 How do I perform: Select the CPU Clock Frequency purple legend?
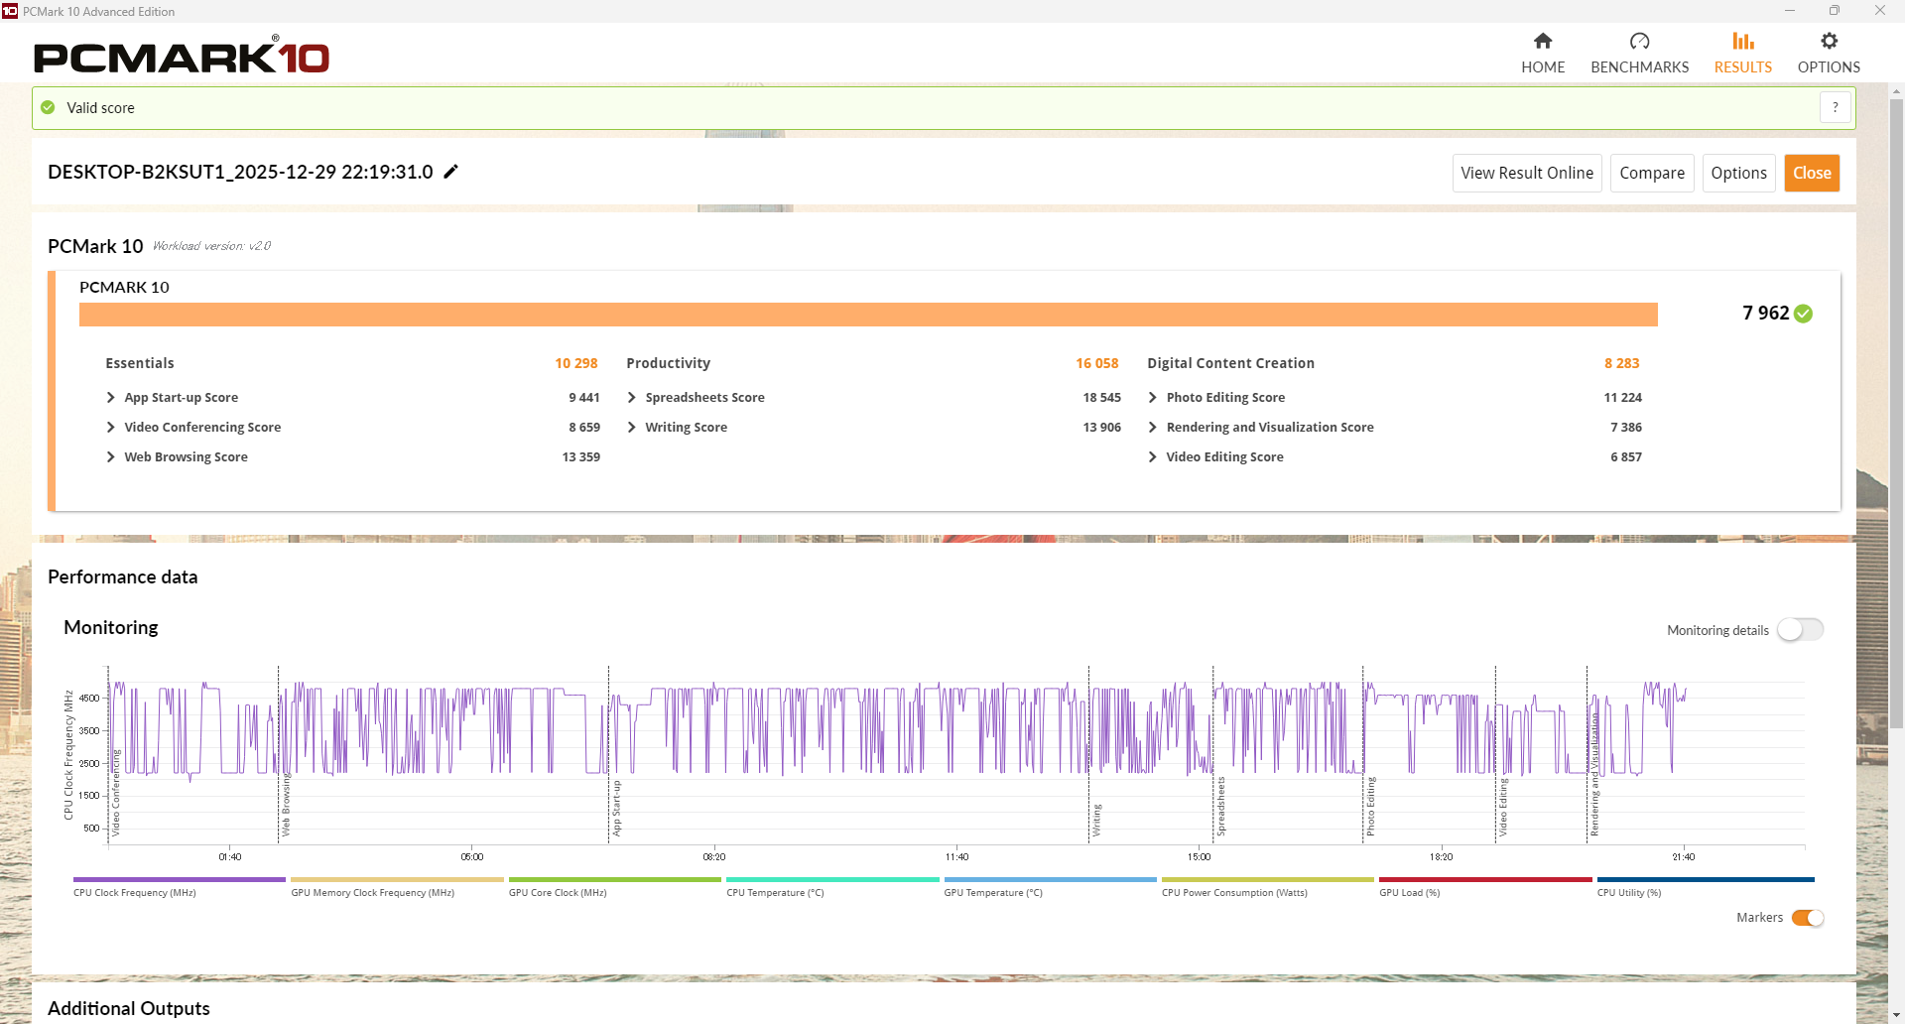click(x=179, y=880)
